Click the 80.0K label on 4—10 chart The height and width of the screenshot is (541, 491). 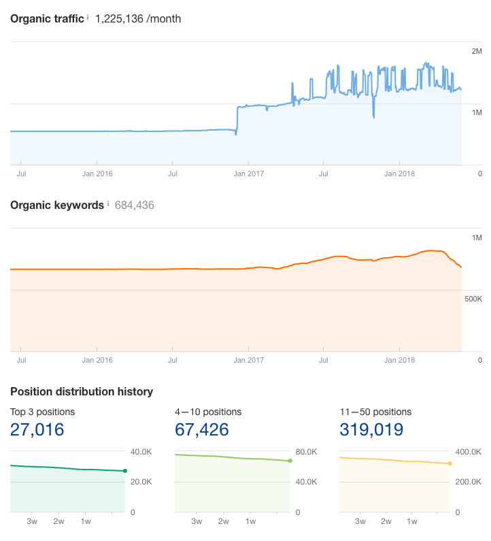point(306,452)
